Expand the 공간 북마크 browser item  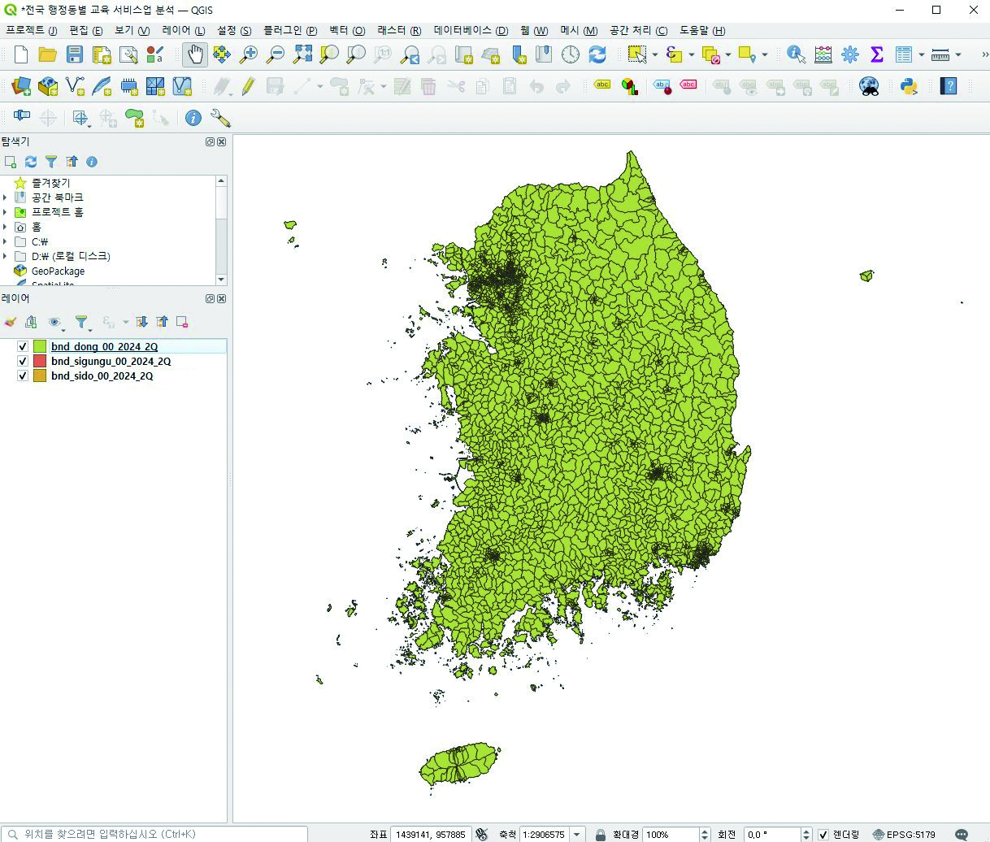[6, 197]
